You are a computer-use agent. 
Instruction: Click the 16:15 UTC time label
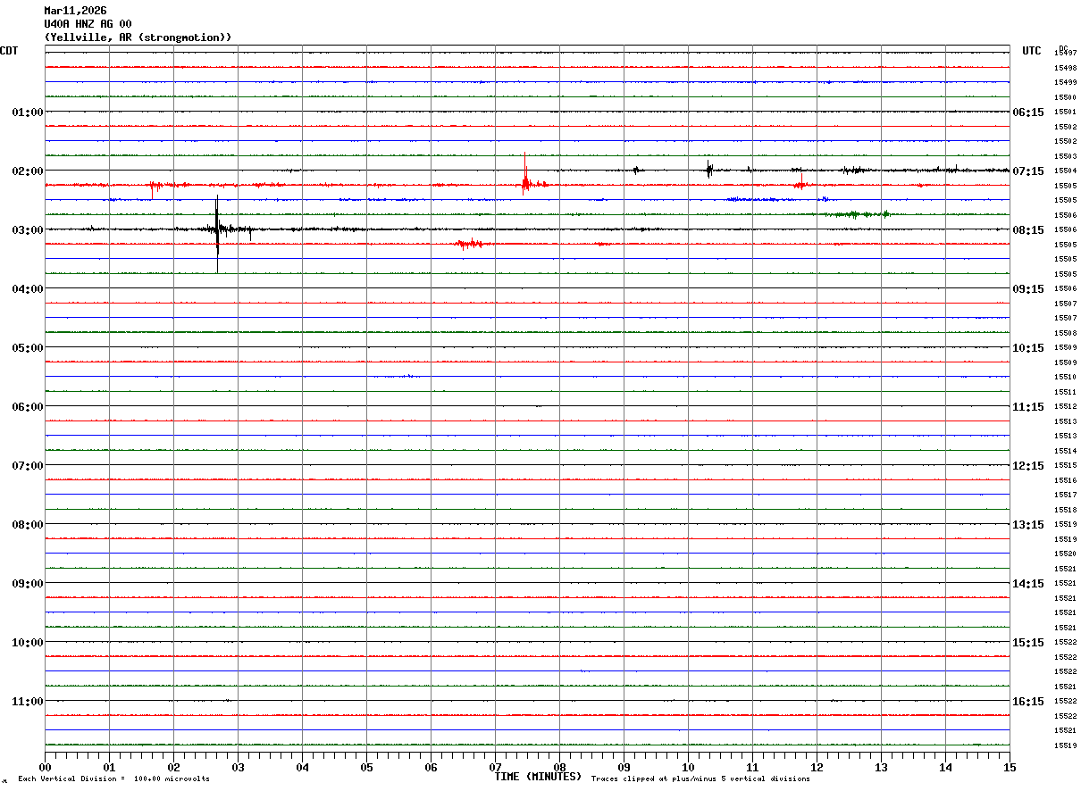(x=1027, y=702)
